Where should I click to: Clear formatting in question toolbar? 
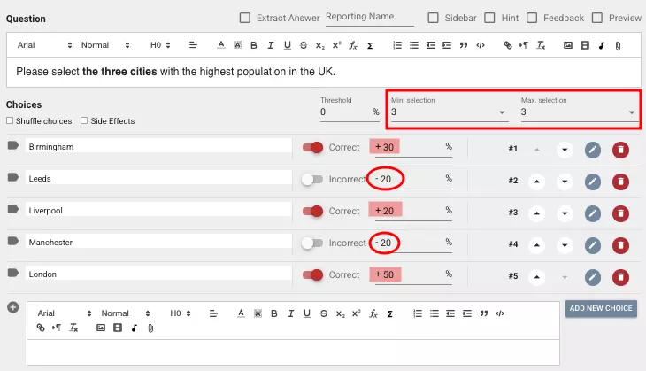[541, 45]
